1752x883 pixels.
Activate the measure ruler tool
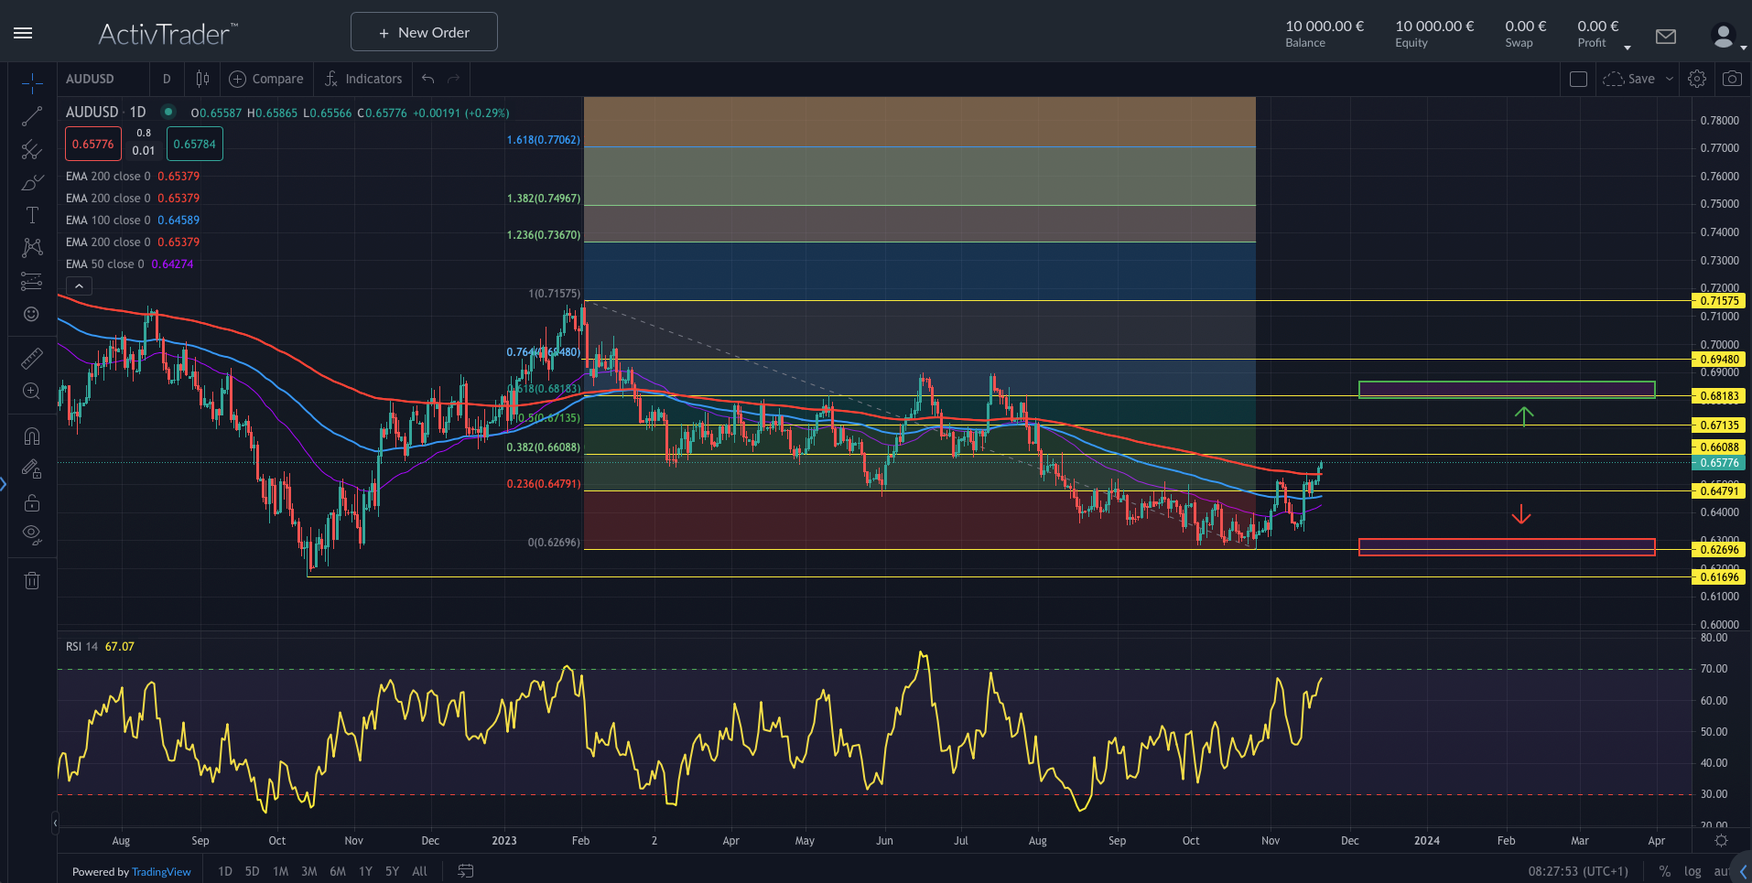tap(31, 358)
